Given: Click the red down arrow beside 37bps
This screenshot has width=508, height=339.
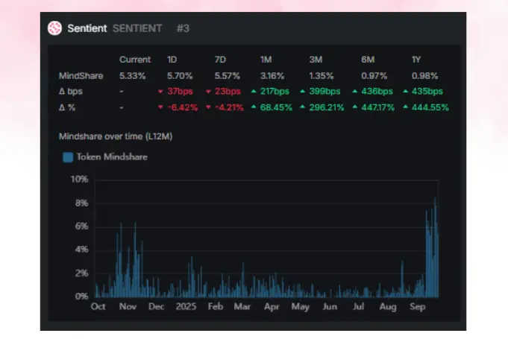Looking at the screenshot, I should pos(160,92).
